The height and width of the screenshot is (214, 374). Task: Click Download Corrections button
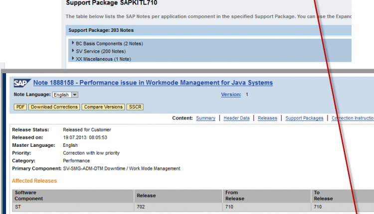(54, 107)
